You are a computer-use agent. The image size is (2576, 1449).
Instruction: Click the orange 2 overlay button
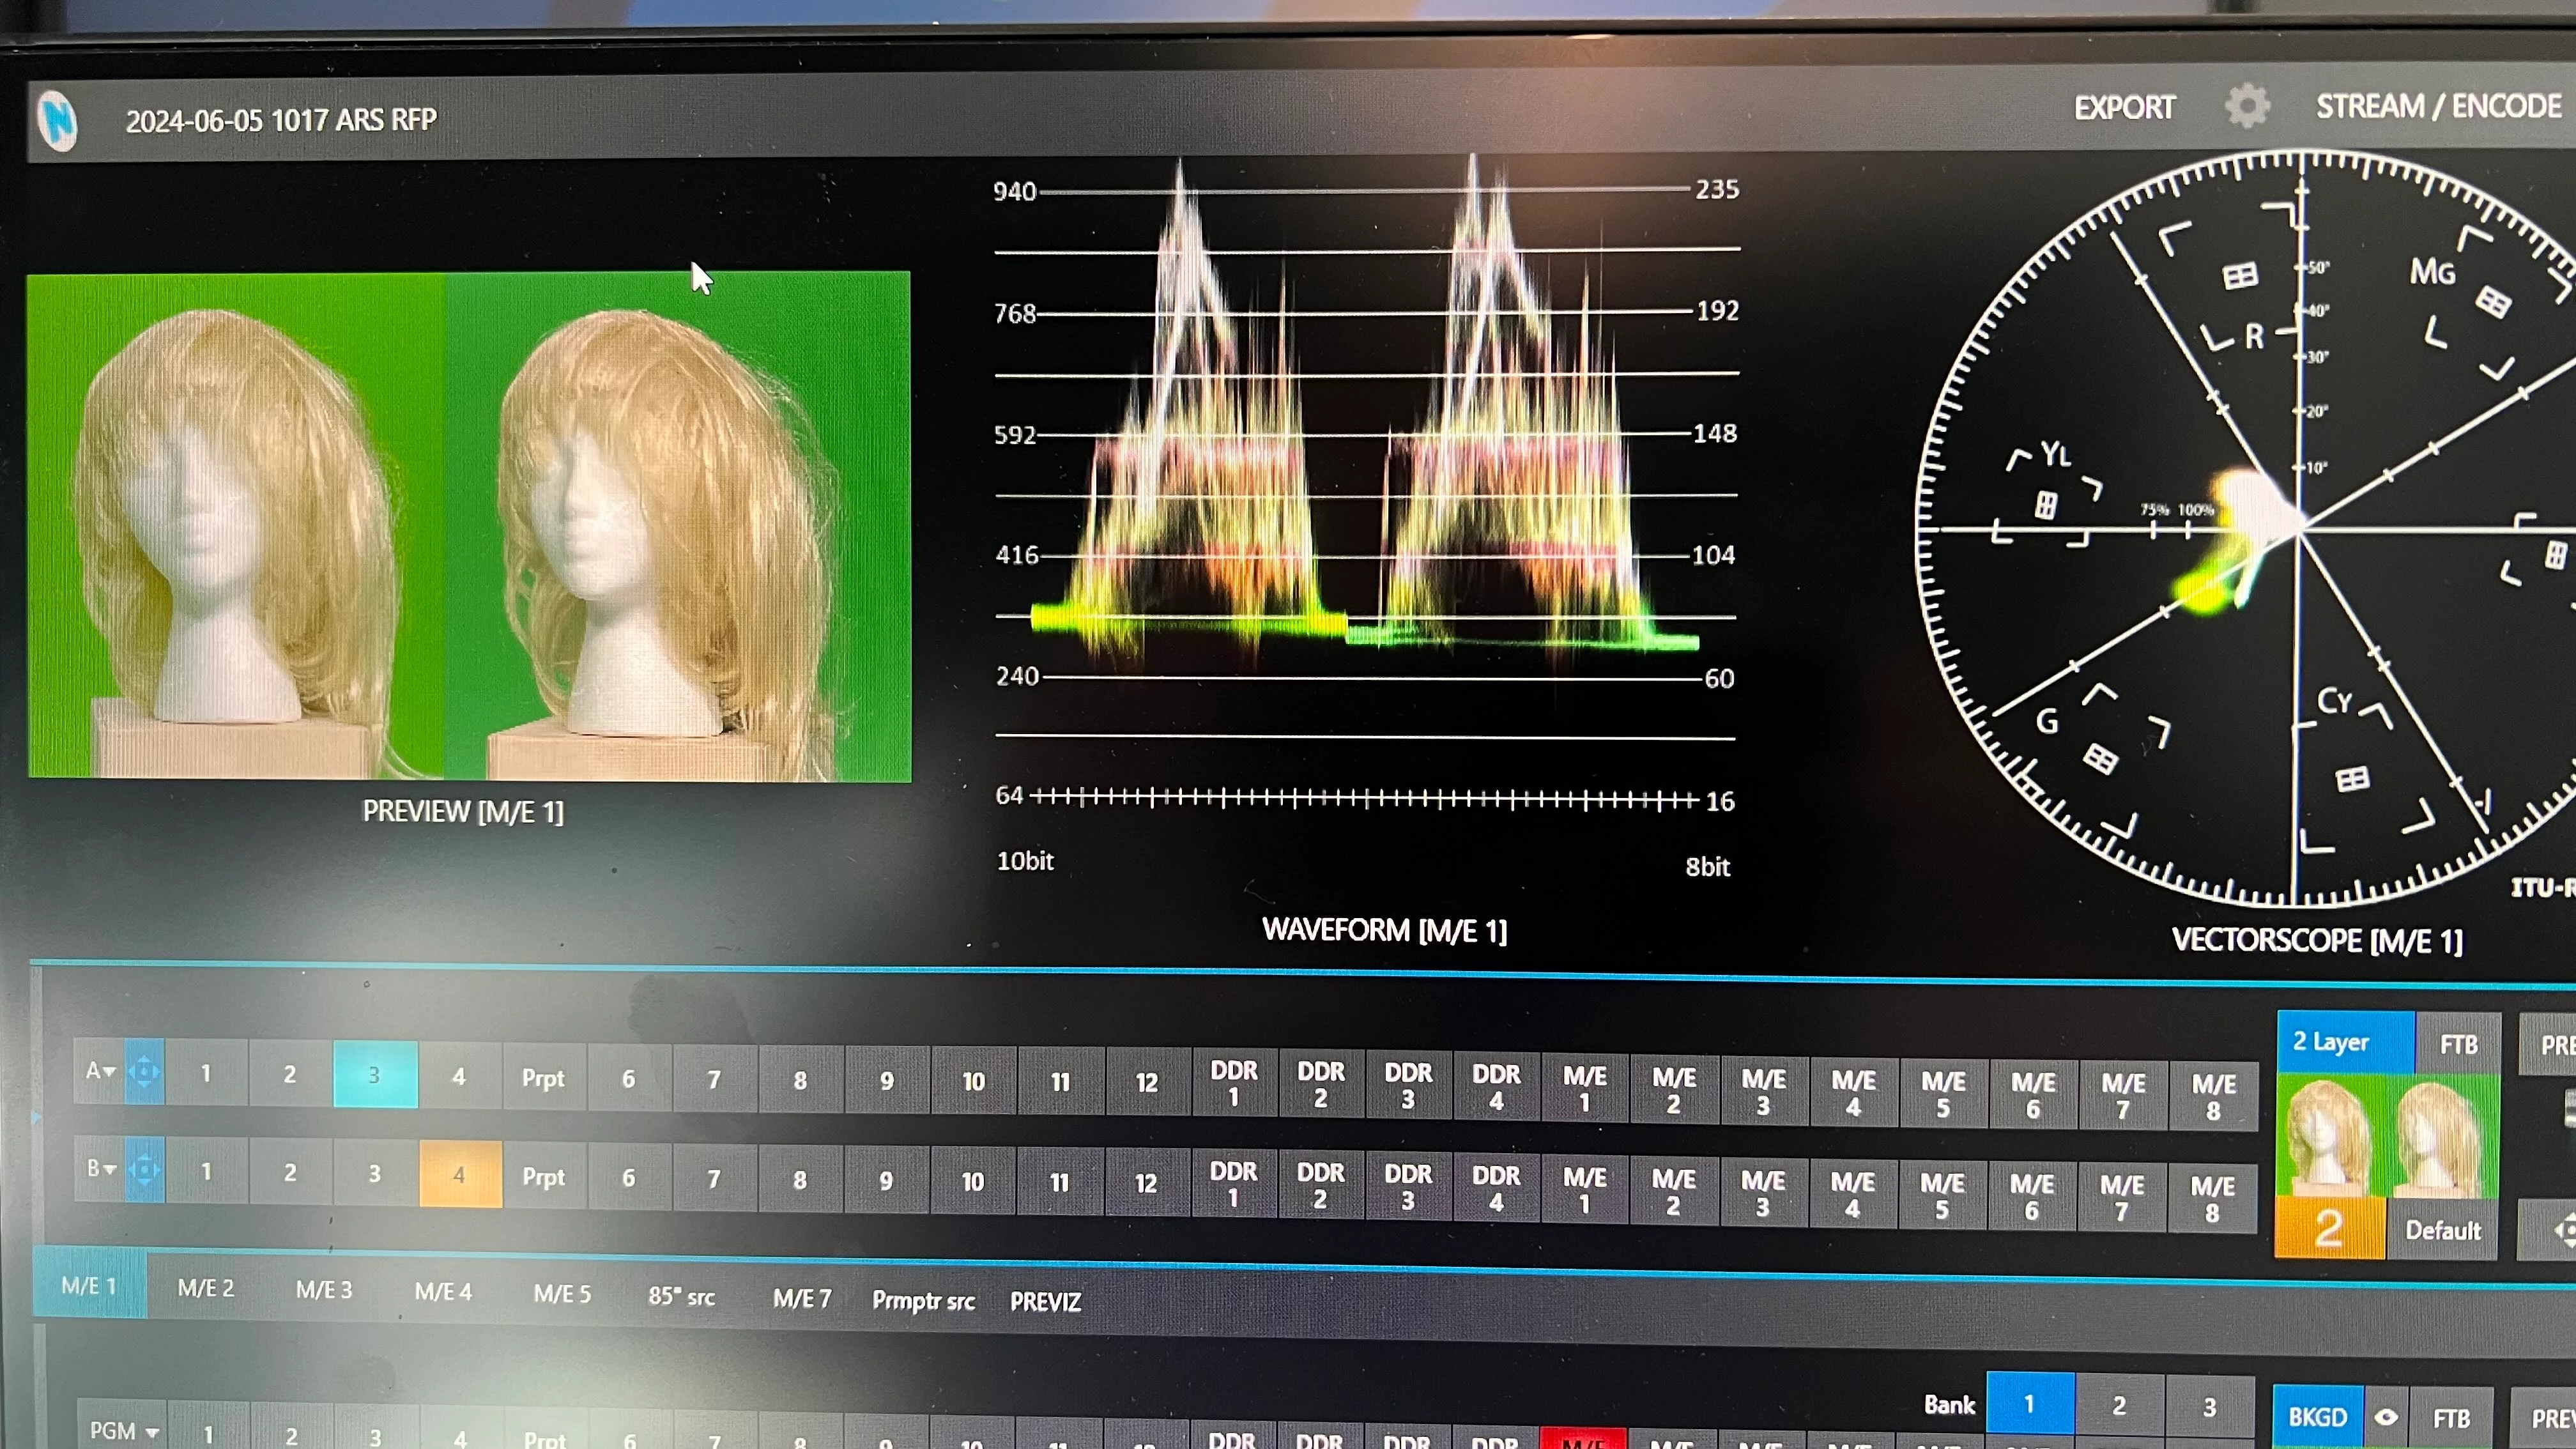(2329, 1229)
